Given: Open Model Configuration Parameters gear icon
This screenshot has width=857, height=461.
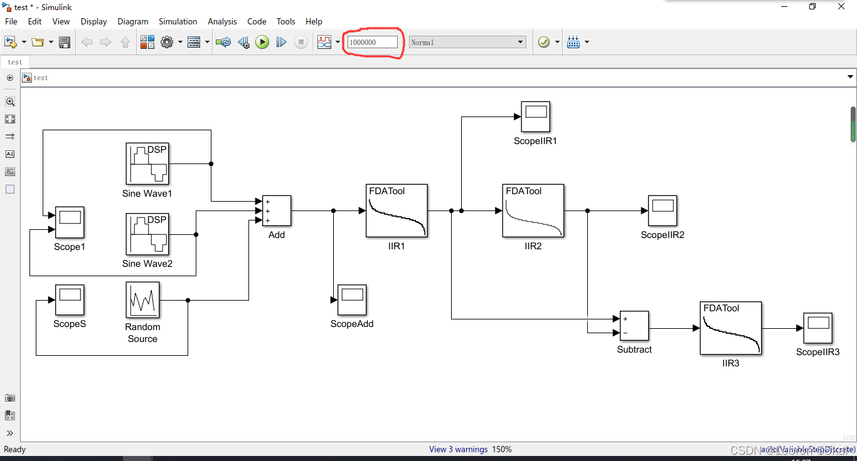Looking at the screenshot, I should (167, 42).
